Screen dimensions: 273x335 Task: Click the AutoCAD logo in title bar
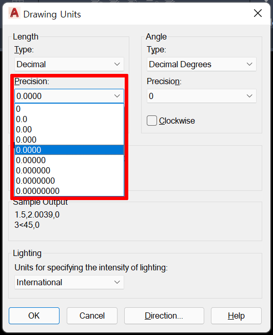pyautogui.click(x=14, y=13)
